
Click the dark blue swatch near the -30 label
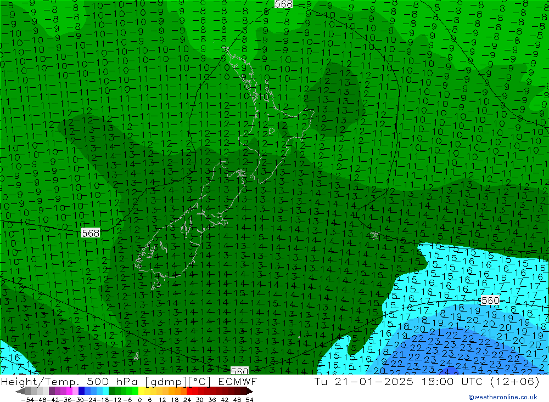(x=82, y=391)
